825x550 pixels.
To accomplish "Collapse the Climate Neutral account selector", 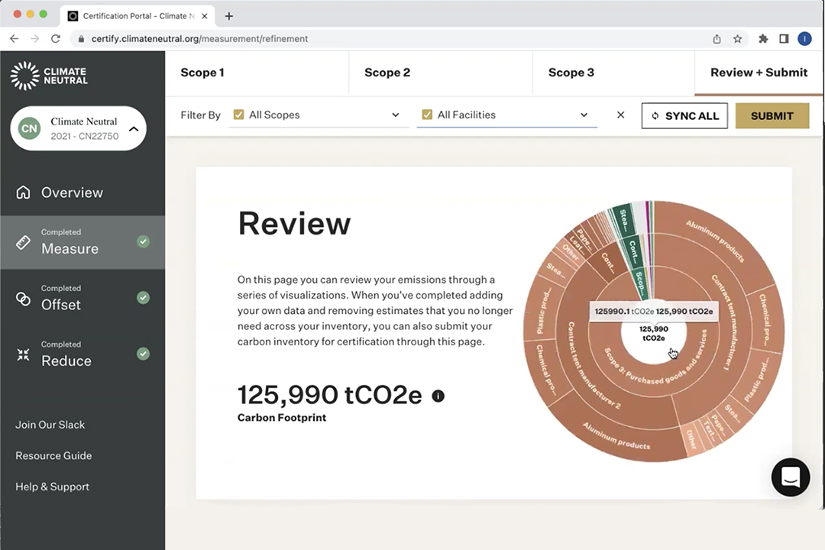I will click(133, 128).
